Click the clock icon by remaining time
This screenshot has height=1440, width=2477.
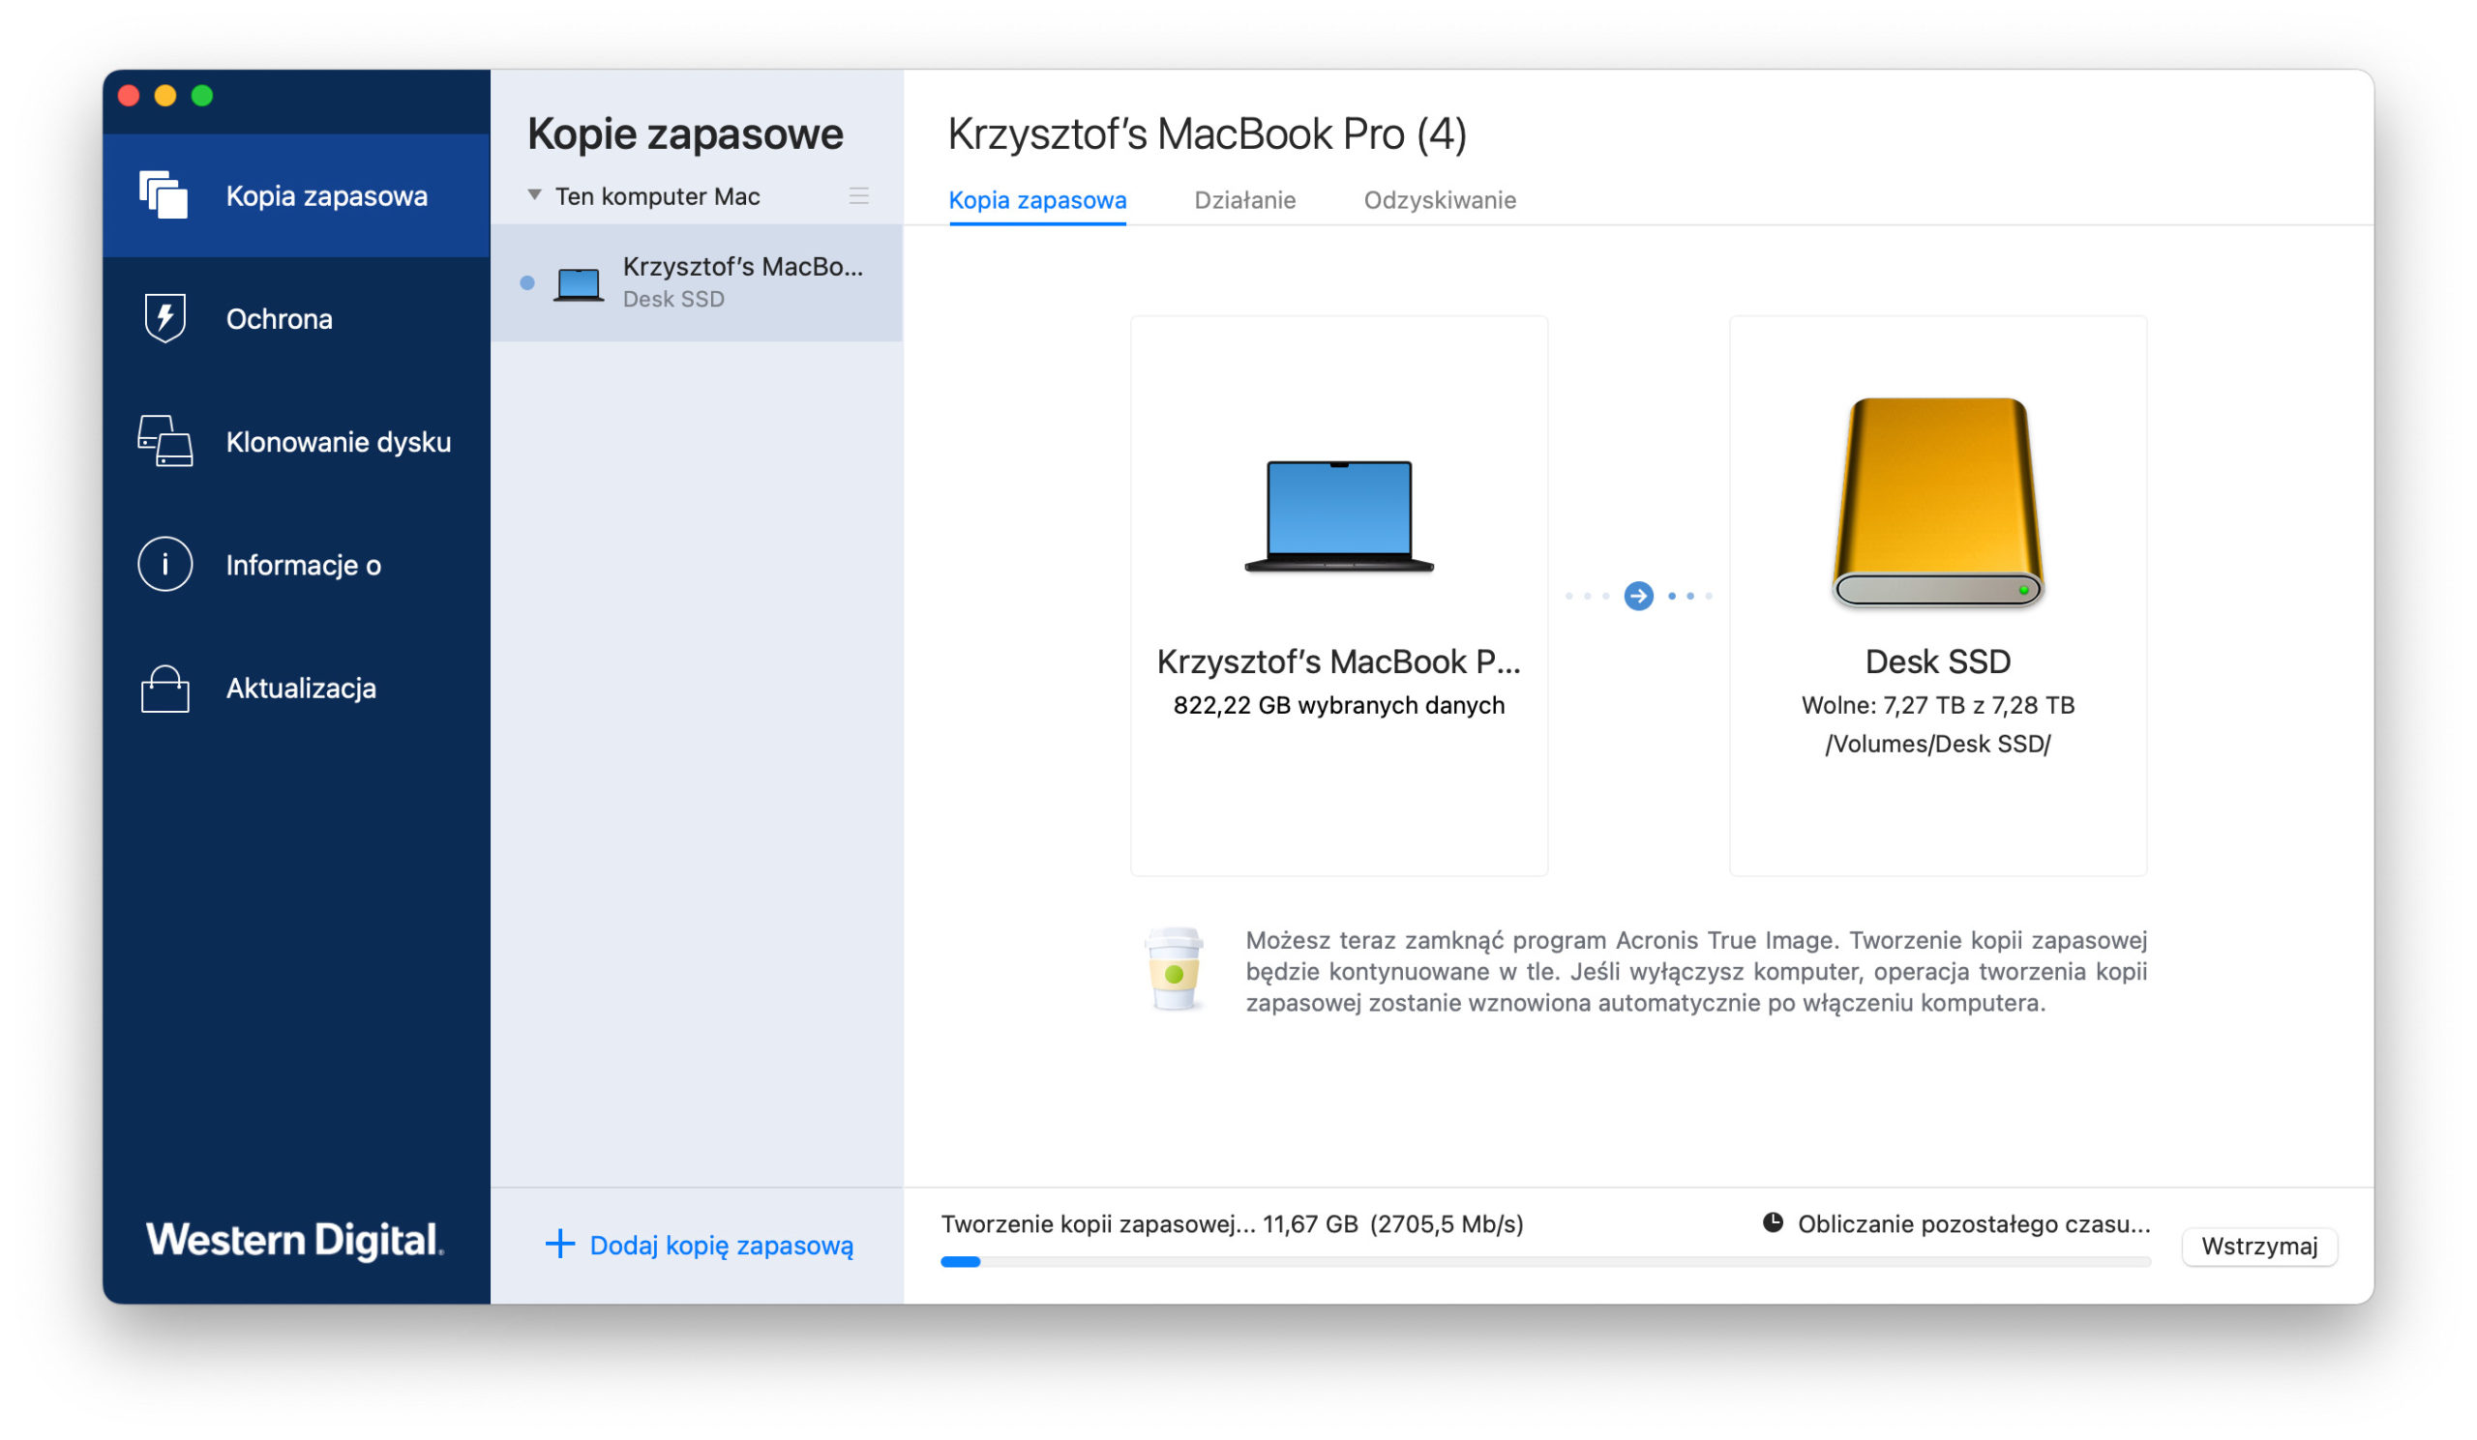point(1774,1222)
